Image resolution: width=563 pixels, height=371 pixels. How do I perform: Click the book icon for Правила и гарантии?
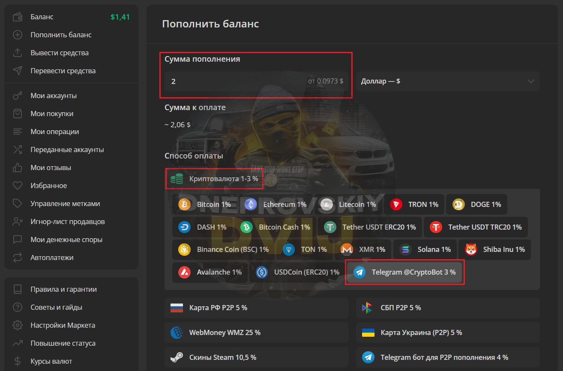(18, 289)
